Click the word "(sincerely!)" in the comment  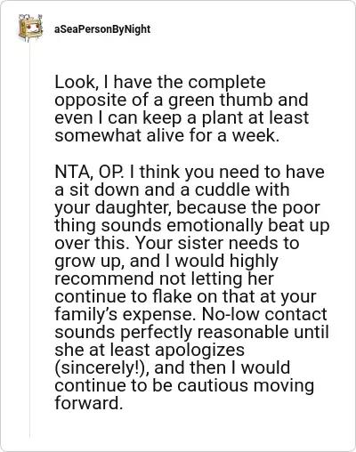100,367
